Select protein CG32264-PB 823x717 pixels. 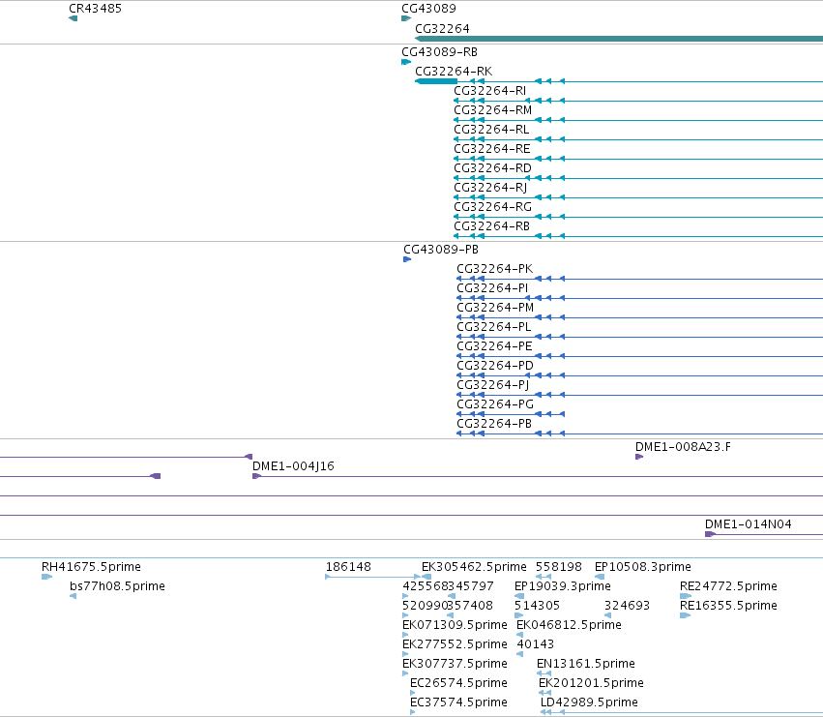tap(494, 424)
